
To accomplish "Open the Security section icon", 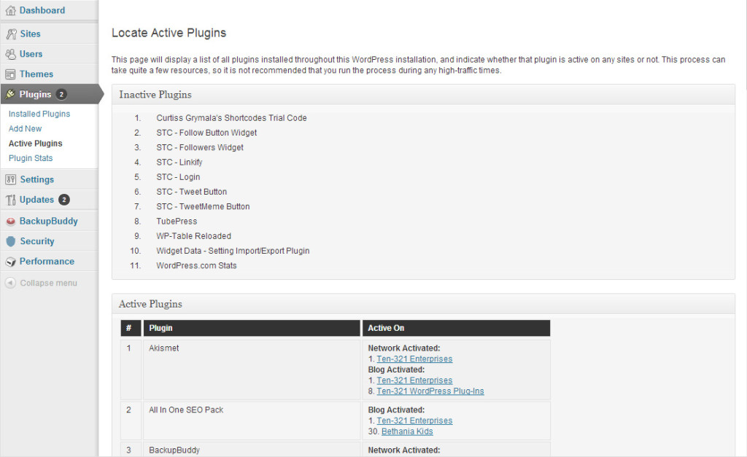I will (x=11, y=241).
